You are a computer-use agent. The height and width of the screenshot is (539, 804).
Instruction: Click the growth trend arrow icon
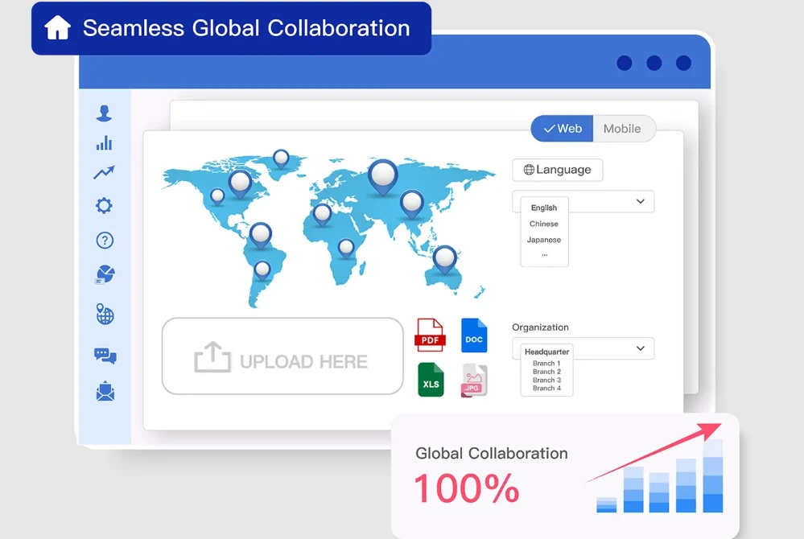[x=105, y=172]
